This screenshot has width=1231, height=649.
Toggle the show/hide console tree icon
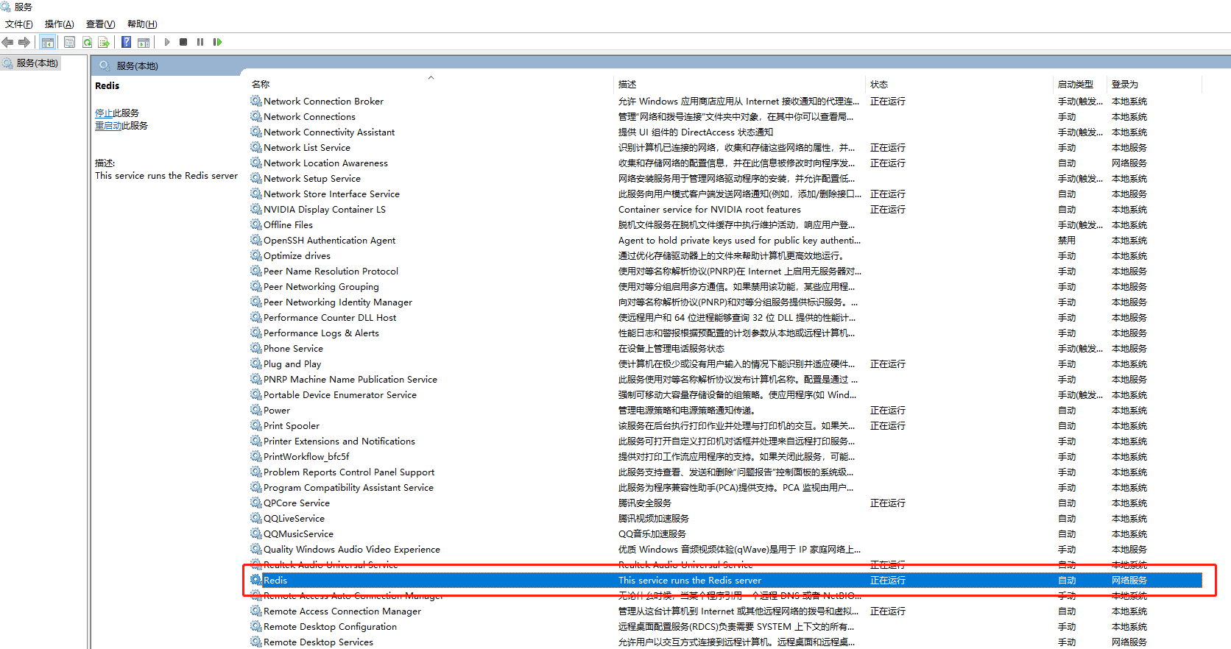[x=48, y=42]
